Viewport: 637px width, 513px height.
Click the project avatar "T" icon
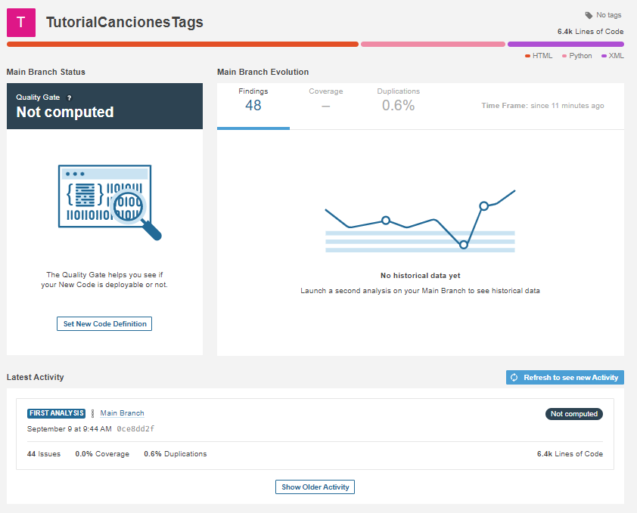tap(20, 23)
